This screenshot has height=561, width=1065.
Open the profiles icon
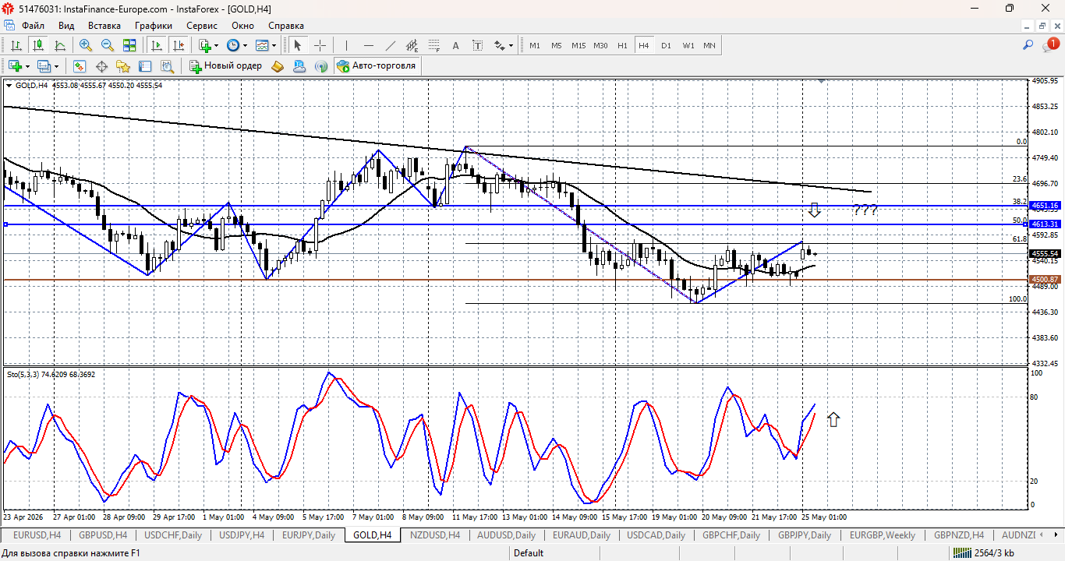pyautogui.click(x=44, y=66)
